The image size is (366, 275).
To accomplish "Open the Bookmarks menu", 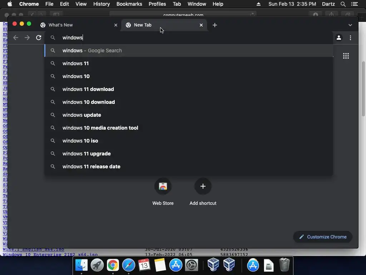I will click(x=129, y=4).
